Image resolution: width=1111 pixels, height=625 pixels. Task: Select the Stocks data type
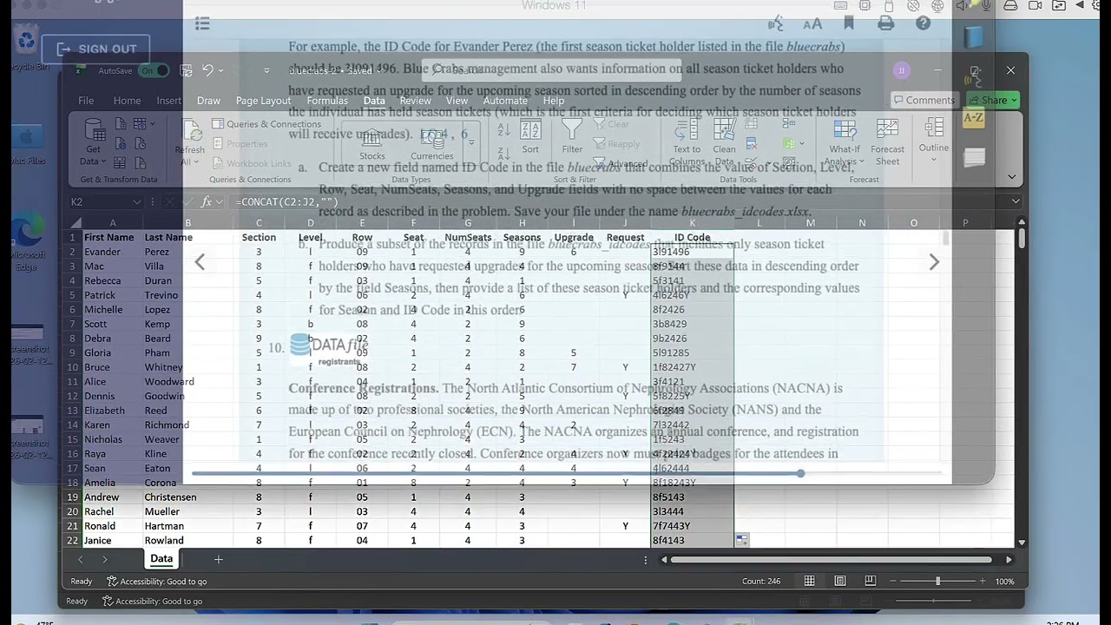pos(371,145)
